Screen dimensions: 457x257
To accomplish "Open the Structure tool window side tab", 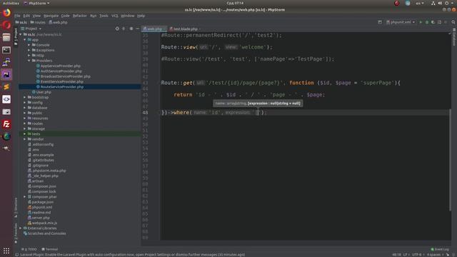I will tap(16, 208).
